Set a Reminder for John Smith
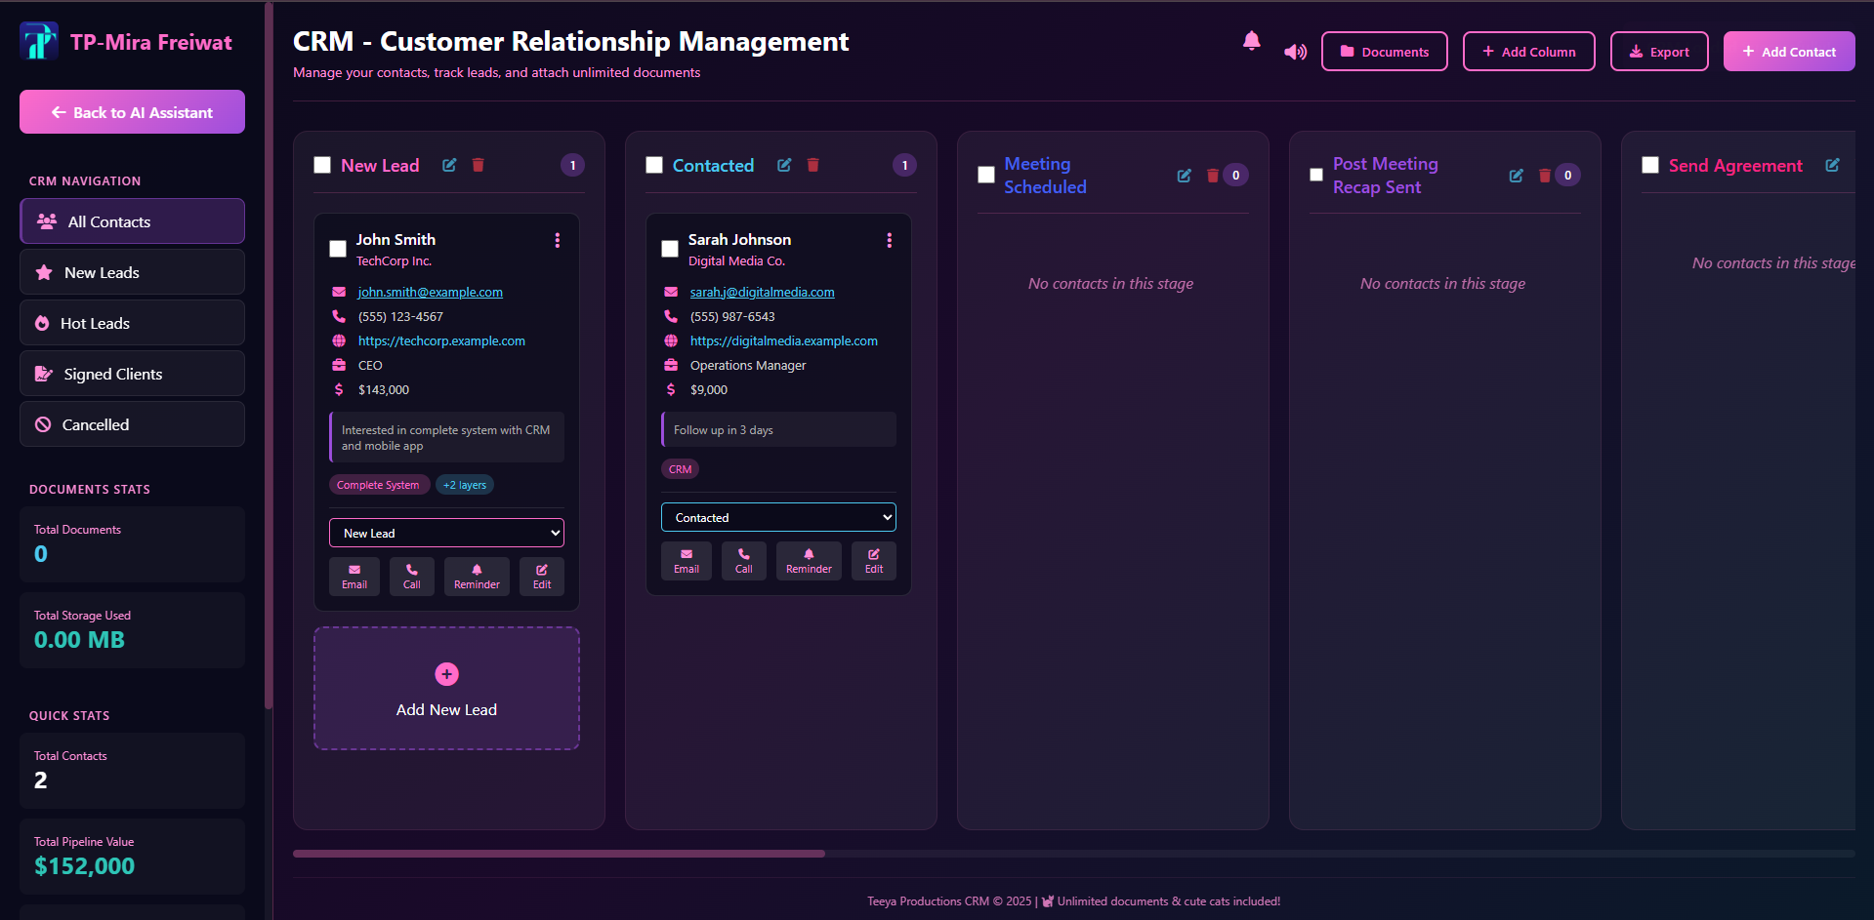The width and height of the screenshot is (1874, 920). pyautogui.click(x=476, y=576)
